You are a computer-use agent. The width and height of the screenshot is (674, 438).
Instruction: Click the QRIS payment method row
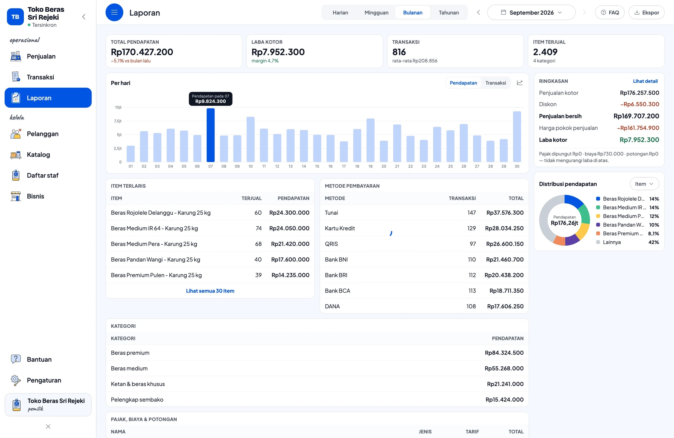pos(424,244)
